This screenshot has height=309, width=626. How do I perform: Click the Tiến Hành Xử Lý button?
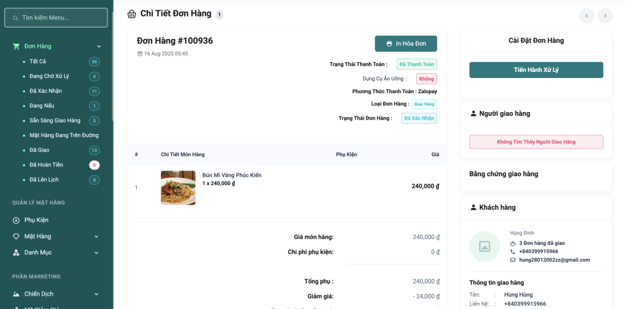pyautogui.click(x=536, y=70)
